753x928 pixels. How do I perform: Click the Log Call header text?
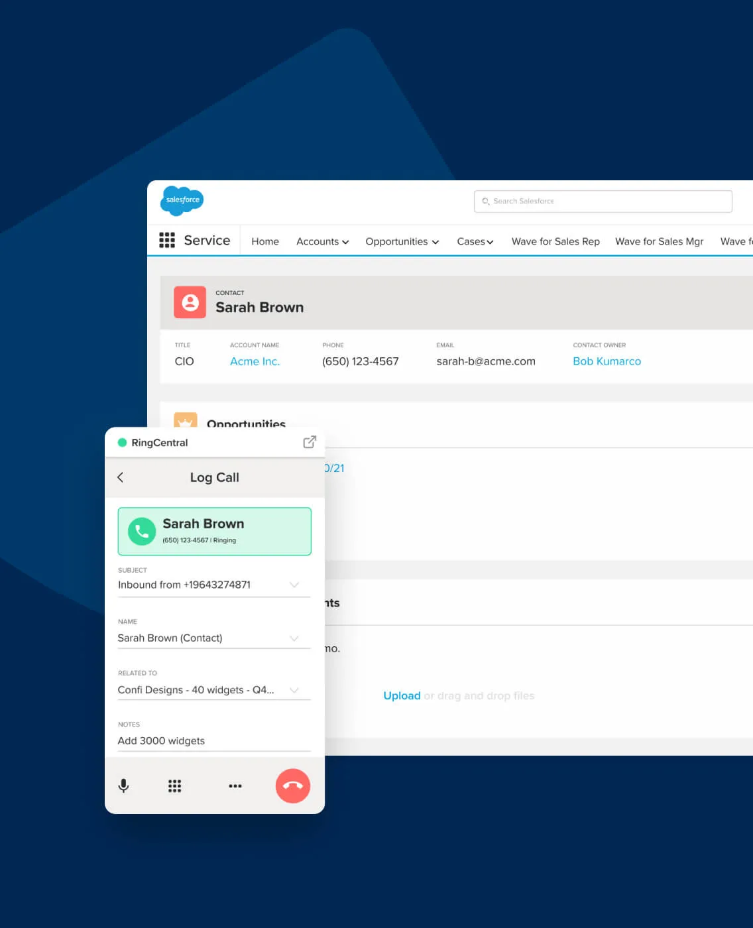tap(214, 477)
